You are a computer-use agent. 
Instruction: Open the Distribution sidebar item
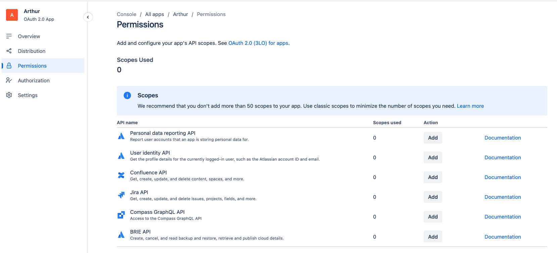pos(43,51)
